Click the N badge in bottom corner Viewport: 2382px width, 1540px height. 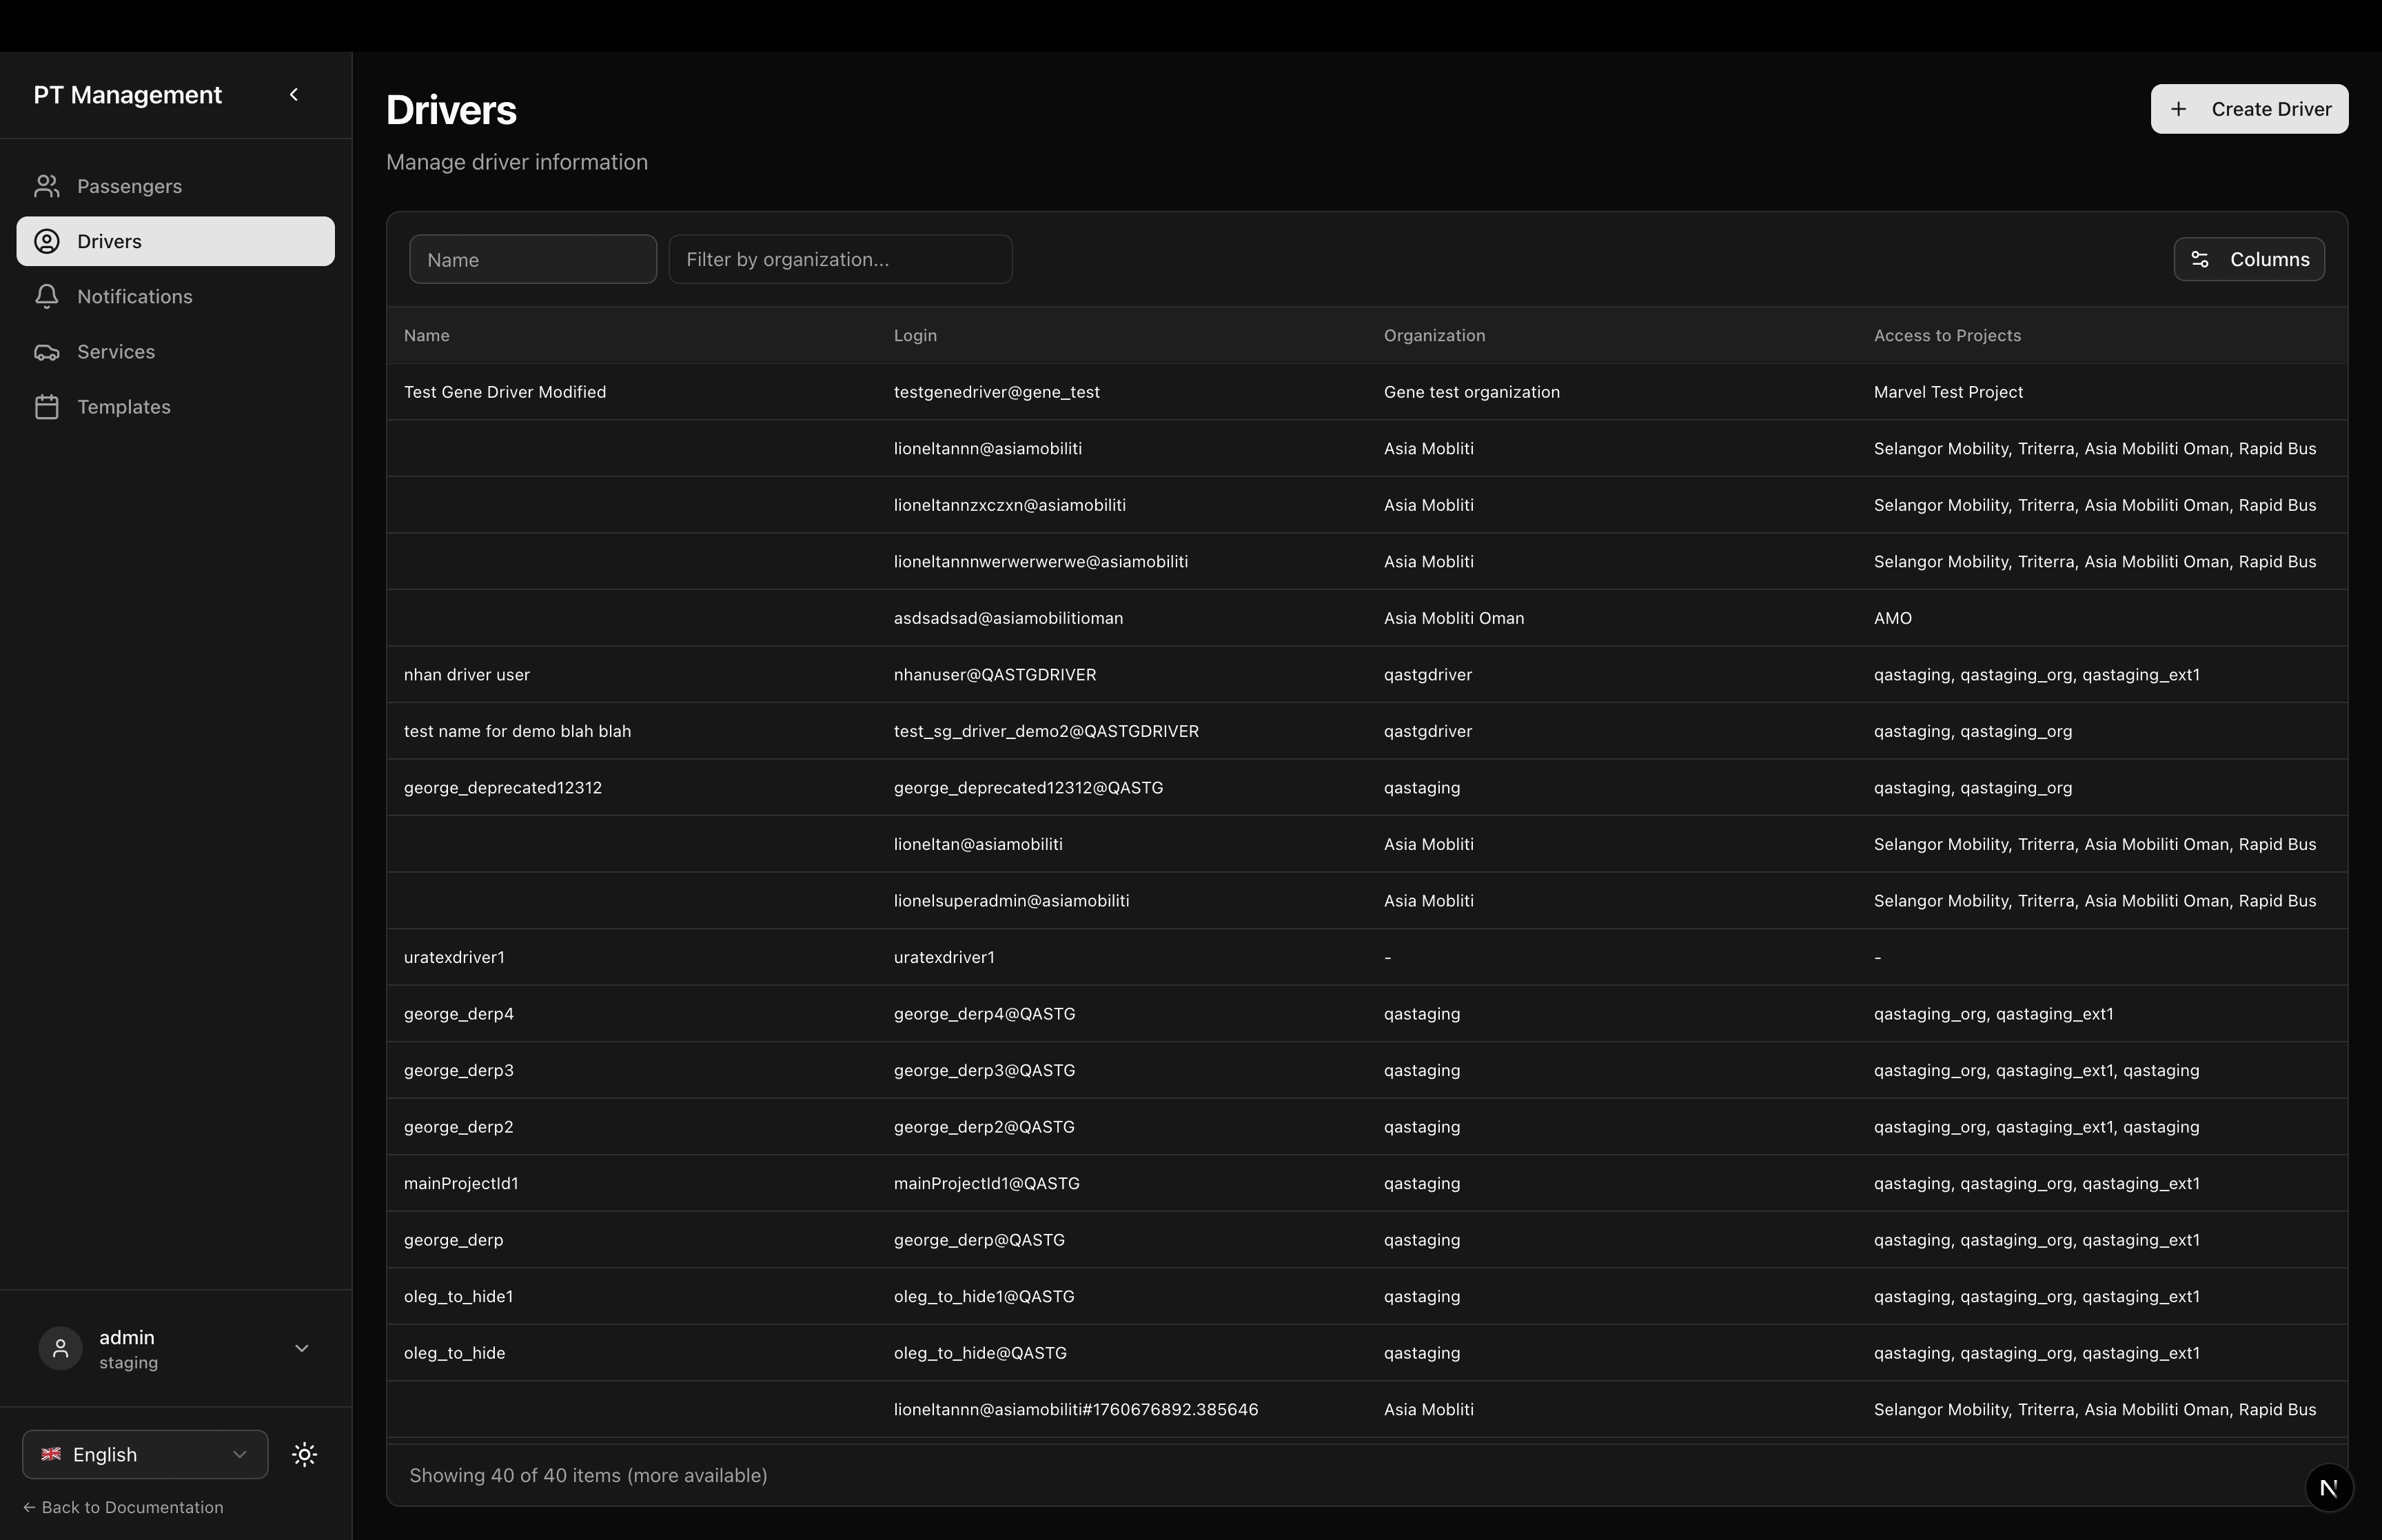click(x=2329, y=1488)
